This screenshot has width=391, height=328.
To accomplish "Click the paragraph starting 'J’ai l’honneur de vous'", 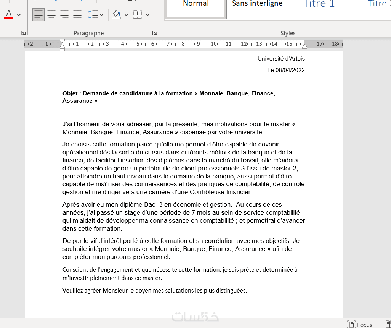I will (179, 128).
